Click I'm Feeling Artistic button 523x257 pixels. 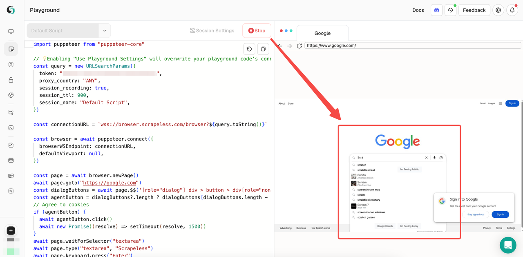click(x=409, y=169)
